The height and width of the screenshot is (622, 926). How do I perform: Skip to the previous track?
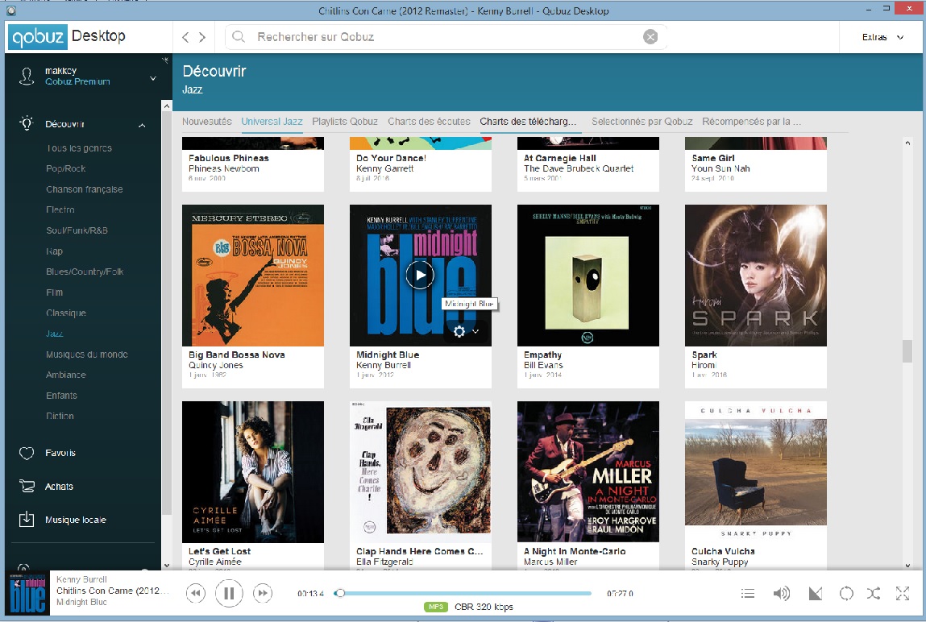[x=196, y=593]
